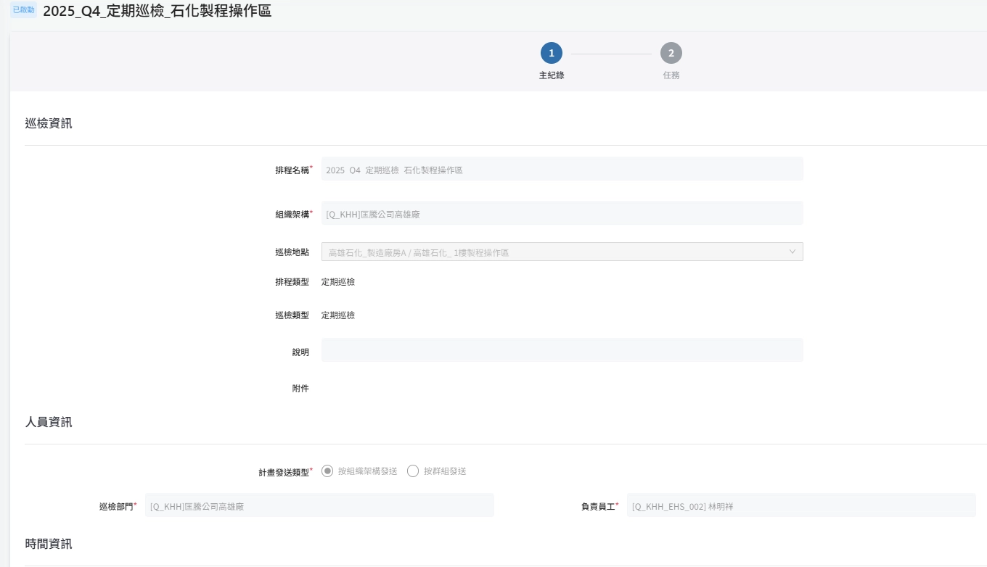Switch to the 任務 step label
Screen dimensions: 987x567
(671, 75)
